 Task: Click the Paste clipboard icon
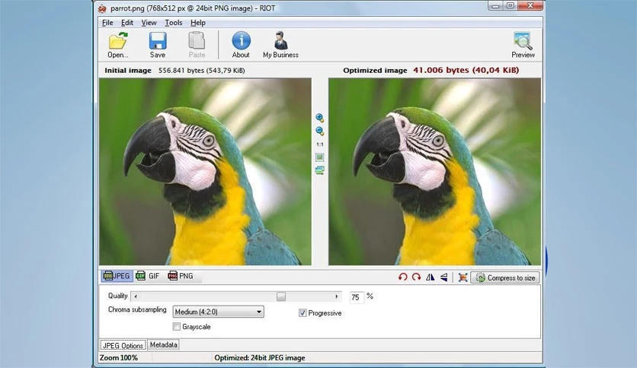tap(197, 45)
